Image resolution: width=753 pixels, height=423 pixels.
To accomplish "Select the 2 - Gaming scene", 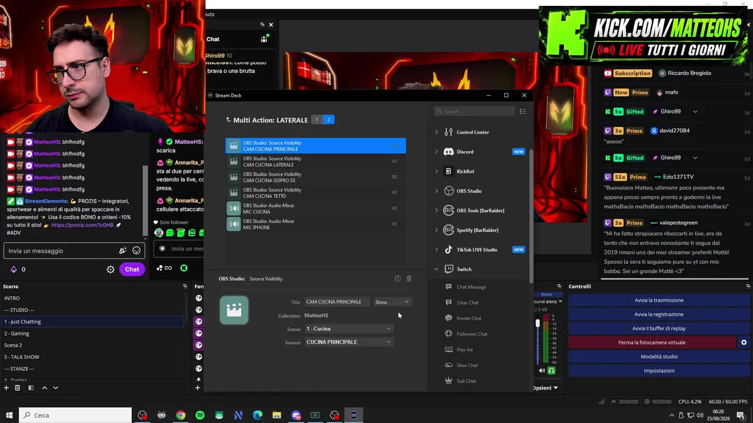I will (x=92, y=333).
